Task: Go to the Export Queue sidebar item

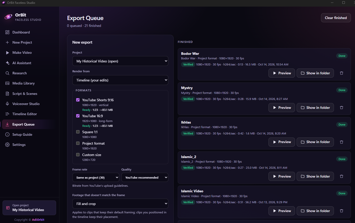Action: pyautogui.click(x=29, y=124)
